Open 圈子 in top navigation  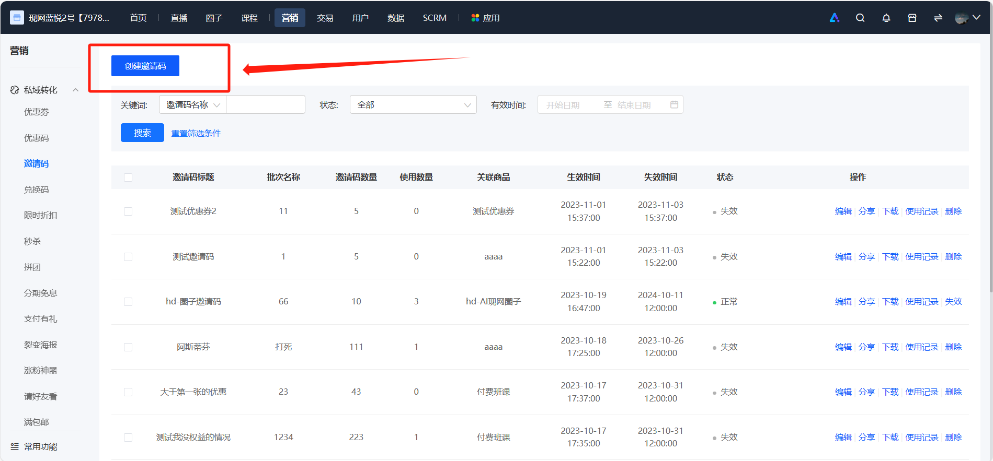point(214,18)
